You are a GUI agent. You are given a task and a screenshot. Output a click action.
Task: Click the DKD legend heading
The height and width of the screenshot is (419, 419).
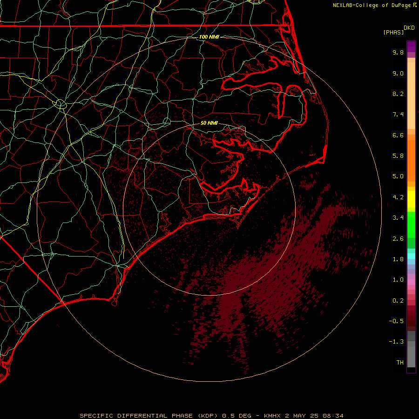point(409,28)
